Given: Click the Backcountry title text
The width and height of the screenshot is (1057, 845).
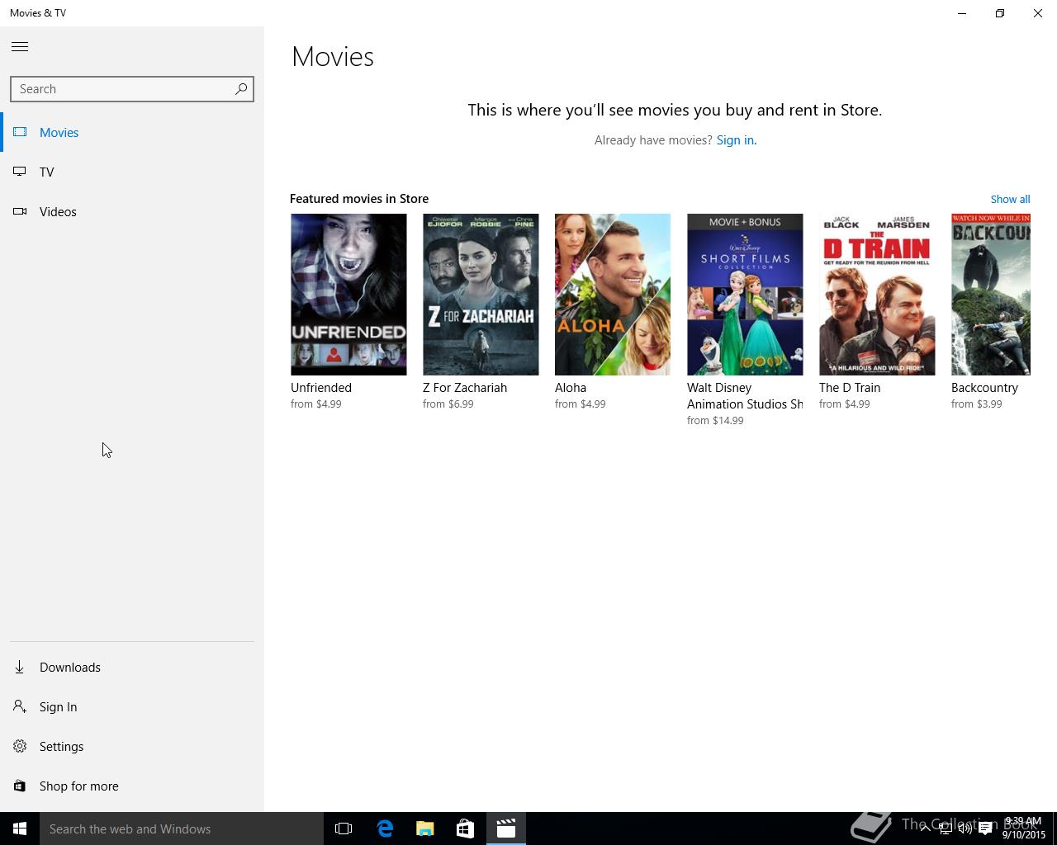Looking at the screenshot, I should (x=984, y=388).
